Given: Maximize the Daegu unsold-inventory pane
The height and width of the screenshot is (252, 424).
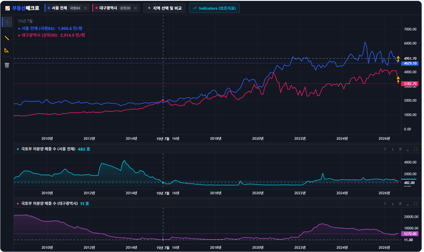Looking at the screenshot, I should point(416,204).
